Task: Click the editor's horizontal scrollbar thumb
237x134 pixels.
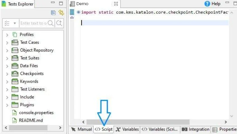Action: (x=137, y=122)
